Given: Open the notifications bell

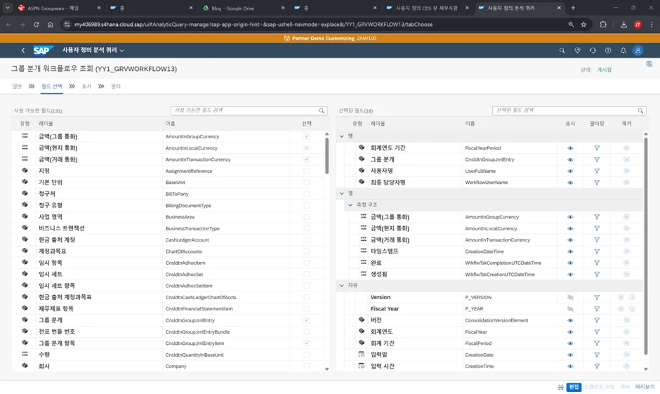Looking at the screenshot, I should click(x=623, y=51).
